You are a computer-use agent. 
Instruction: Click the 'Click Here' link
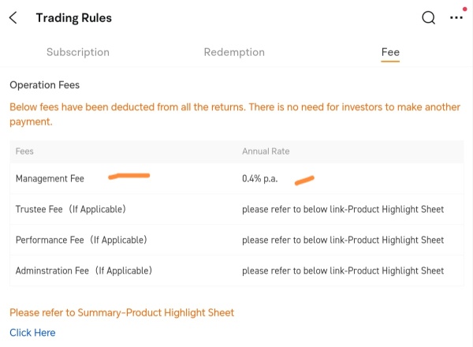[32, 333]
